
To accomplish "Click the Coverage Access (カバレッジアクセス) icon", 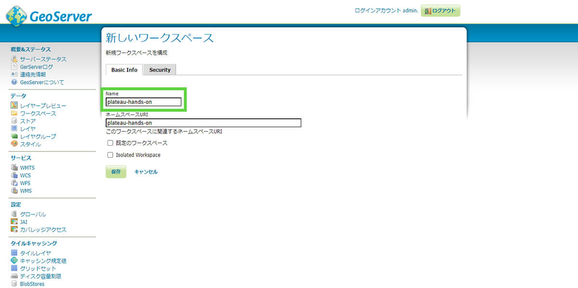I will click(14, 230).
